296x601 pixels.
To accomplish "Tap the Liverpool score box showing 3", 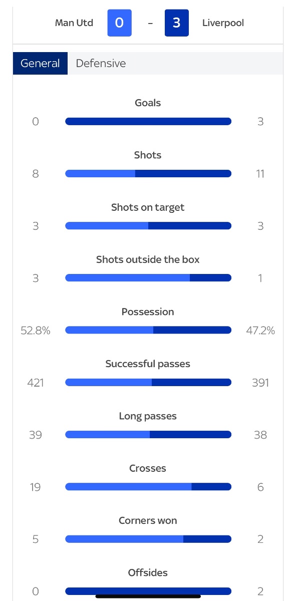I will (177, 24).
